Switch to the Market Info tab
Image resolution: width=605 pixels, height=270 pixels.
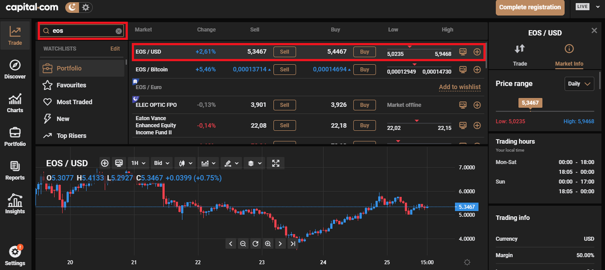[569, 54]
